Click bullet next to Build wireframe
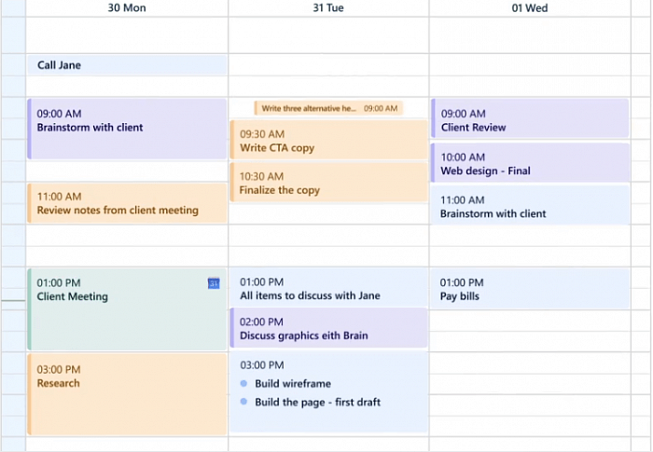Screen dimensions: 653x452 click(x=243, y=384)
